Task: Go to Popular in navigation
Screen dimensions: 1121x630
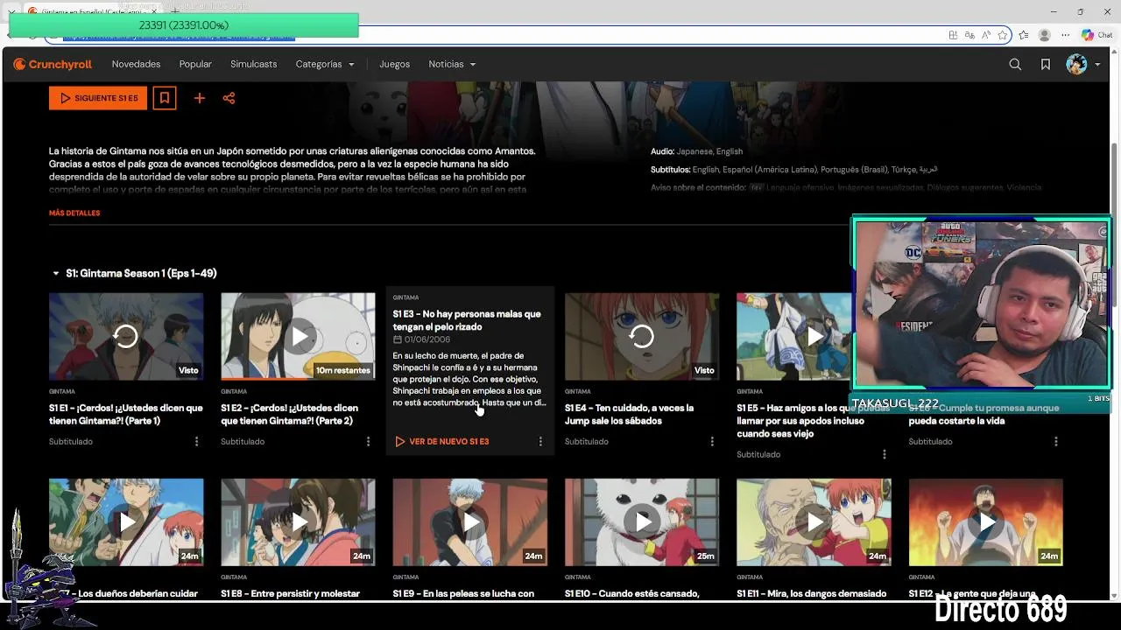Action: pyautogui.click(x=195, y=64)
